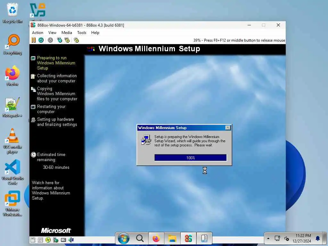Click the CD-ROM disc status bar icon
This screenshot has height=246, width=328.
(x=48, y=240)
